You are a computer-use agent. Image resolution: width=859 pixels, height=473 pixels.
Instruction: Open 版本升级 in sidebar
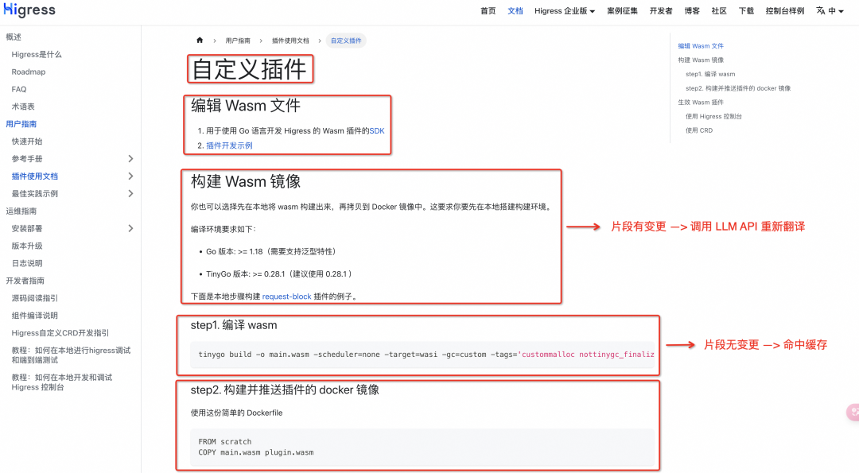coord(27,246)
